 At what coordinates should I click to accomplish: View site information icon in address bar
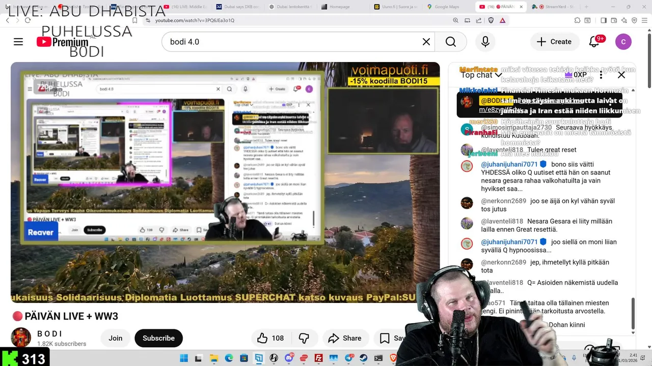tap(148, 20)
